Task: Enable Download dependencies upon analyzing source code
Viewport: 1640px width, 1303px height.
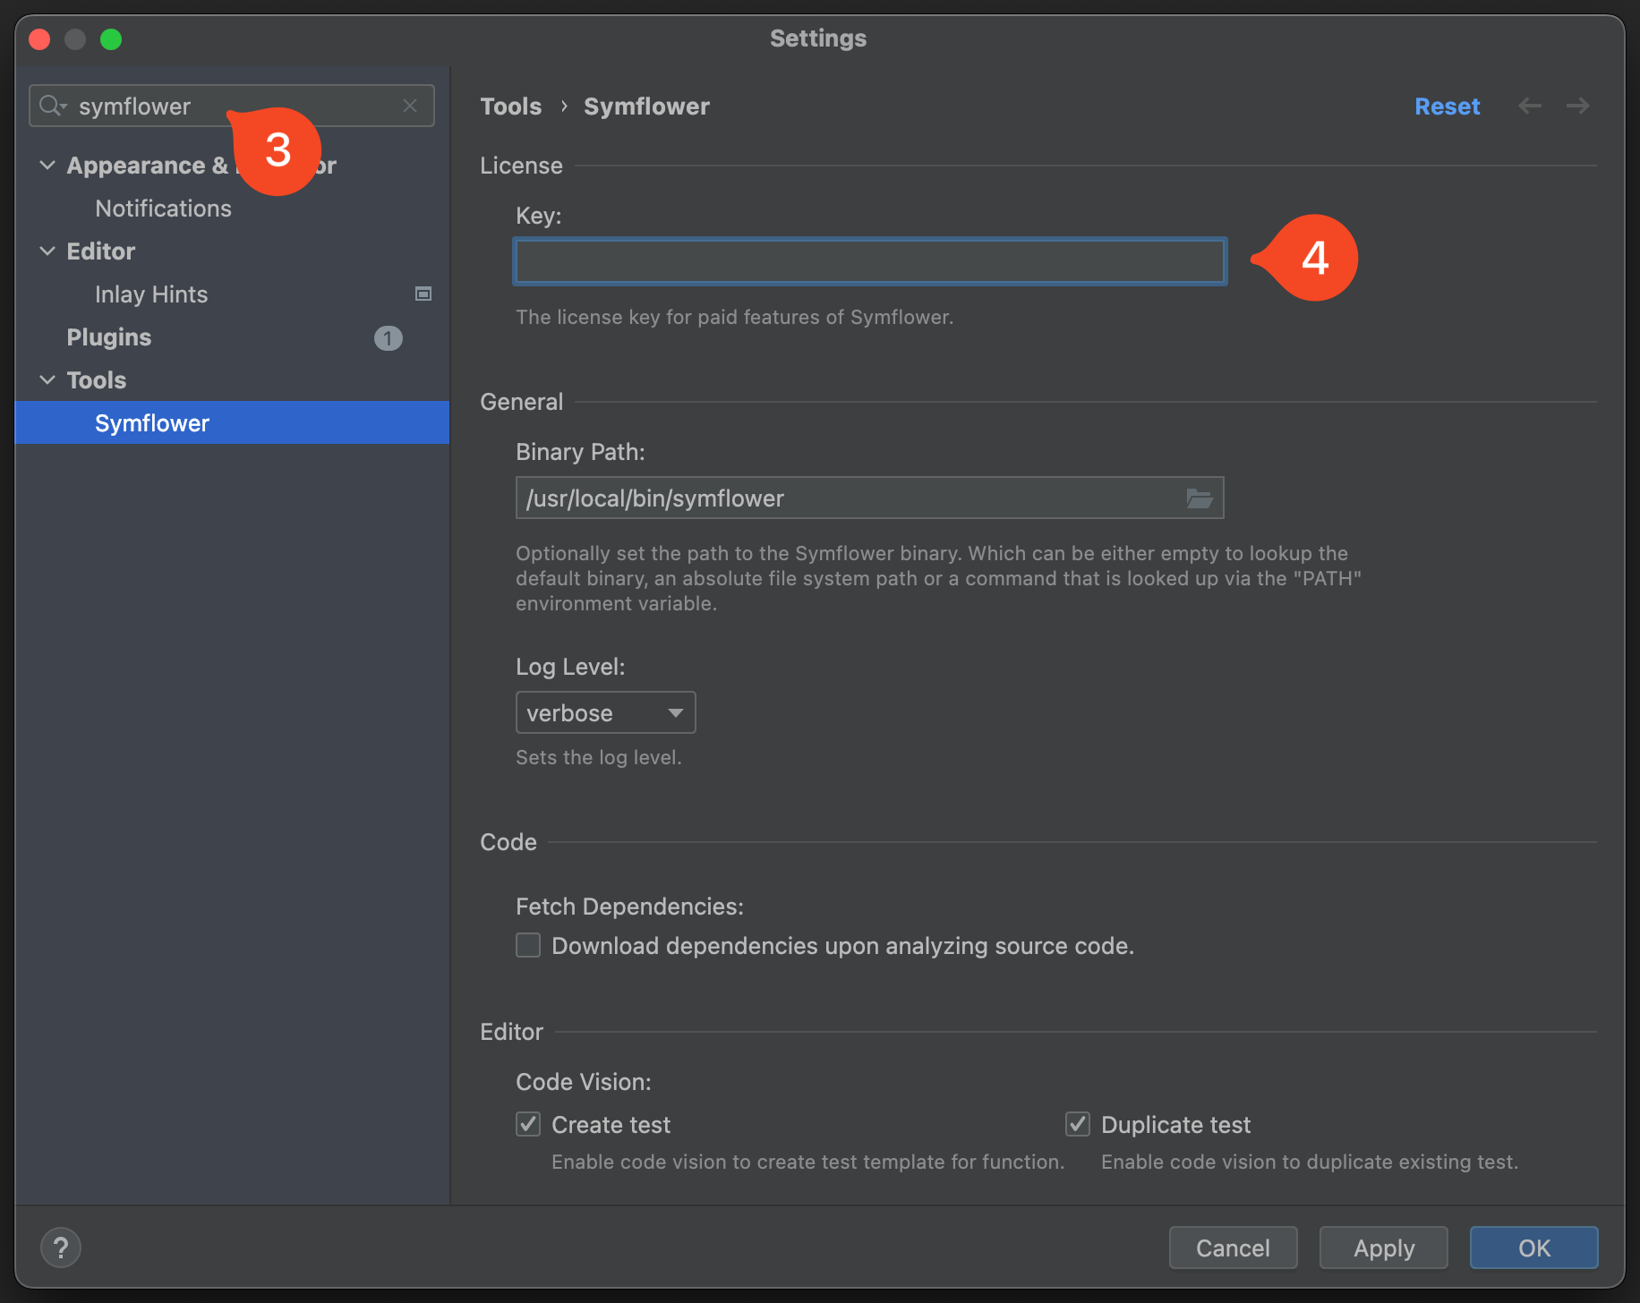Action: click(x=528, y=945)
